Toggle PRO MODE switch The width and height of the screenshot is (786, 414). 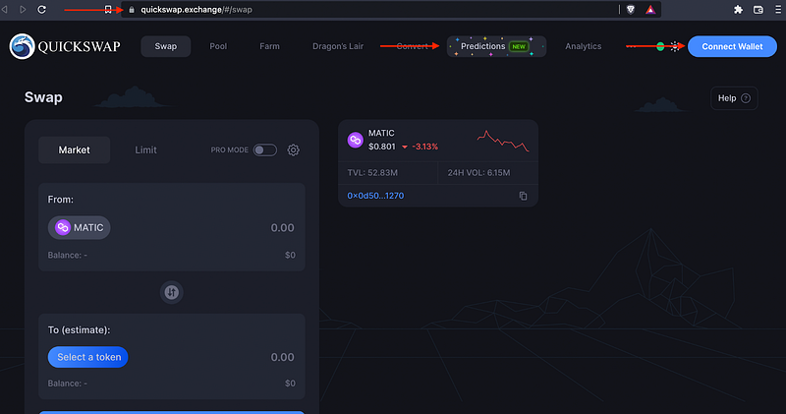[x=264, y=149]
